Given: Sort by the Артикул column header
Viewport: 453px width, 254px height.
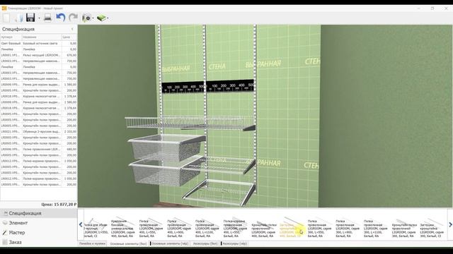Looking at the screenshot, I should click(x=11, y=37).
